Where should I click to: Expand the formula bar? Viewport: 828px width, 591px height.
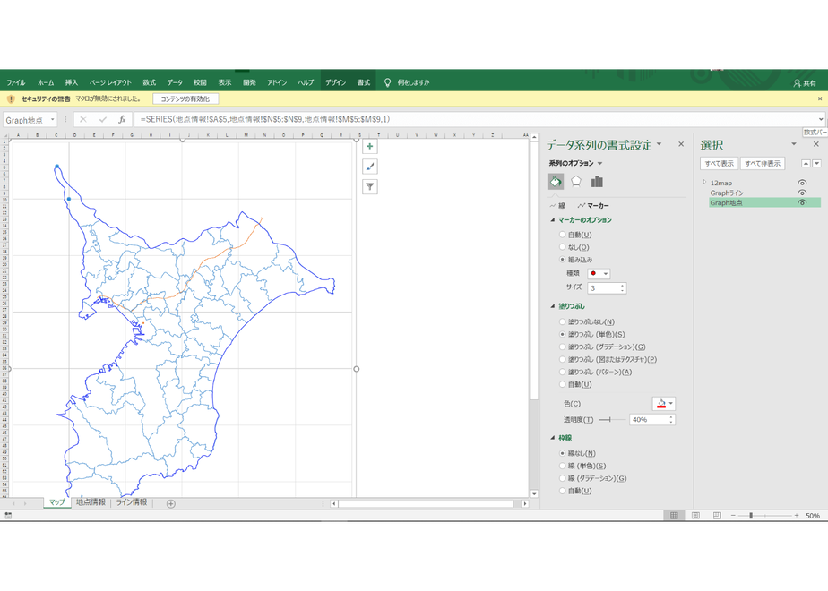(820, 119)
